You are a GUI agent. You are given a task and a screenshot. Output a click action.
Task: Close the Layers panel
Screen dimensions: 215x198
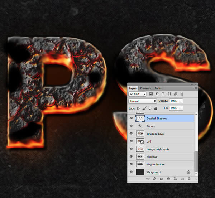click(x=196, y=84)
